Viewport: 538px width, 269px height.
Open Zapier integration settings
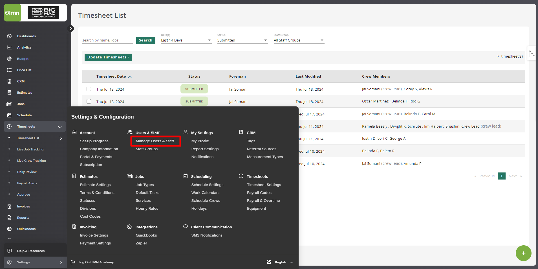pos(141,243)
